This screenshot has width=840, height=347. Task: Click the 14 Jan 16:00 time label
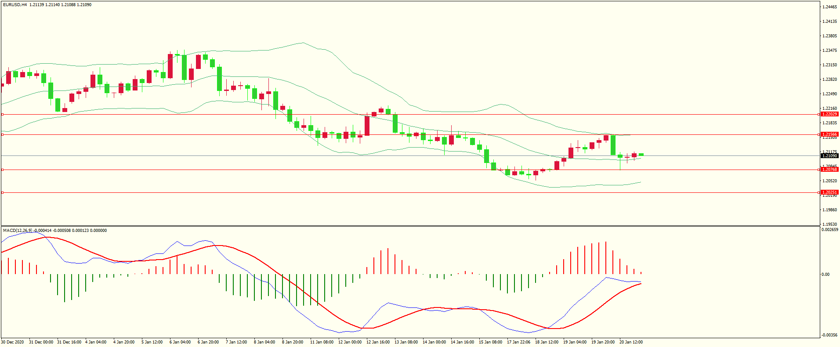click(463, 342)
